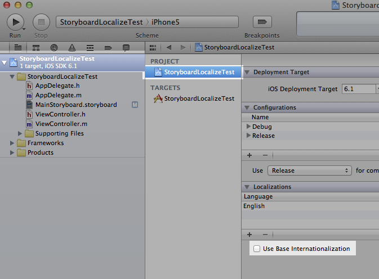Select StoryboardLocalizeTest target under TARGETS
The height and width of the screenshot is (279, 379).
pos(194,98)
